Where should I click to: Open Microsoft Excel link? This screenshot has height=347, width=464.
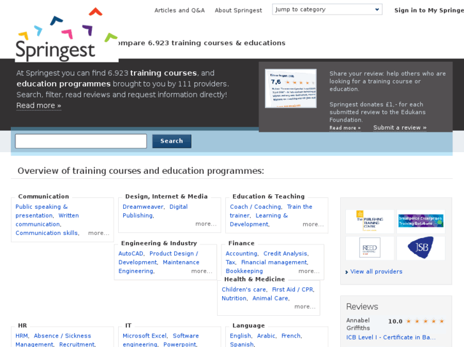(x=145, y=336)
